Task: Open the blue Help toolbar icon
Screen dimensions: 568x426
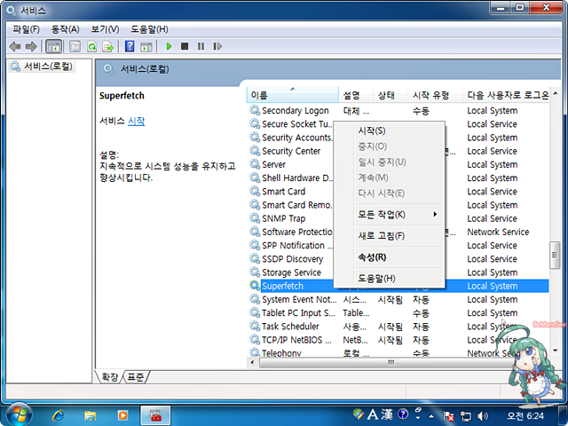Action: pos(130,46)
